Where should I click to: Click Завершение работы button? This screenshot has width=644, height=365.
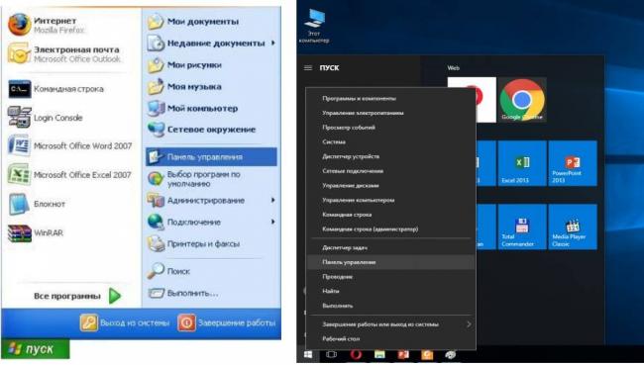pyautogui.click(x=226, y=322)
